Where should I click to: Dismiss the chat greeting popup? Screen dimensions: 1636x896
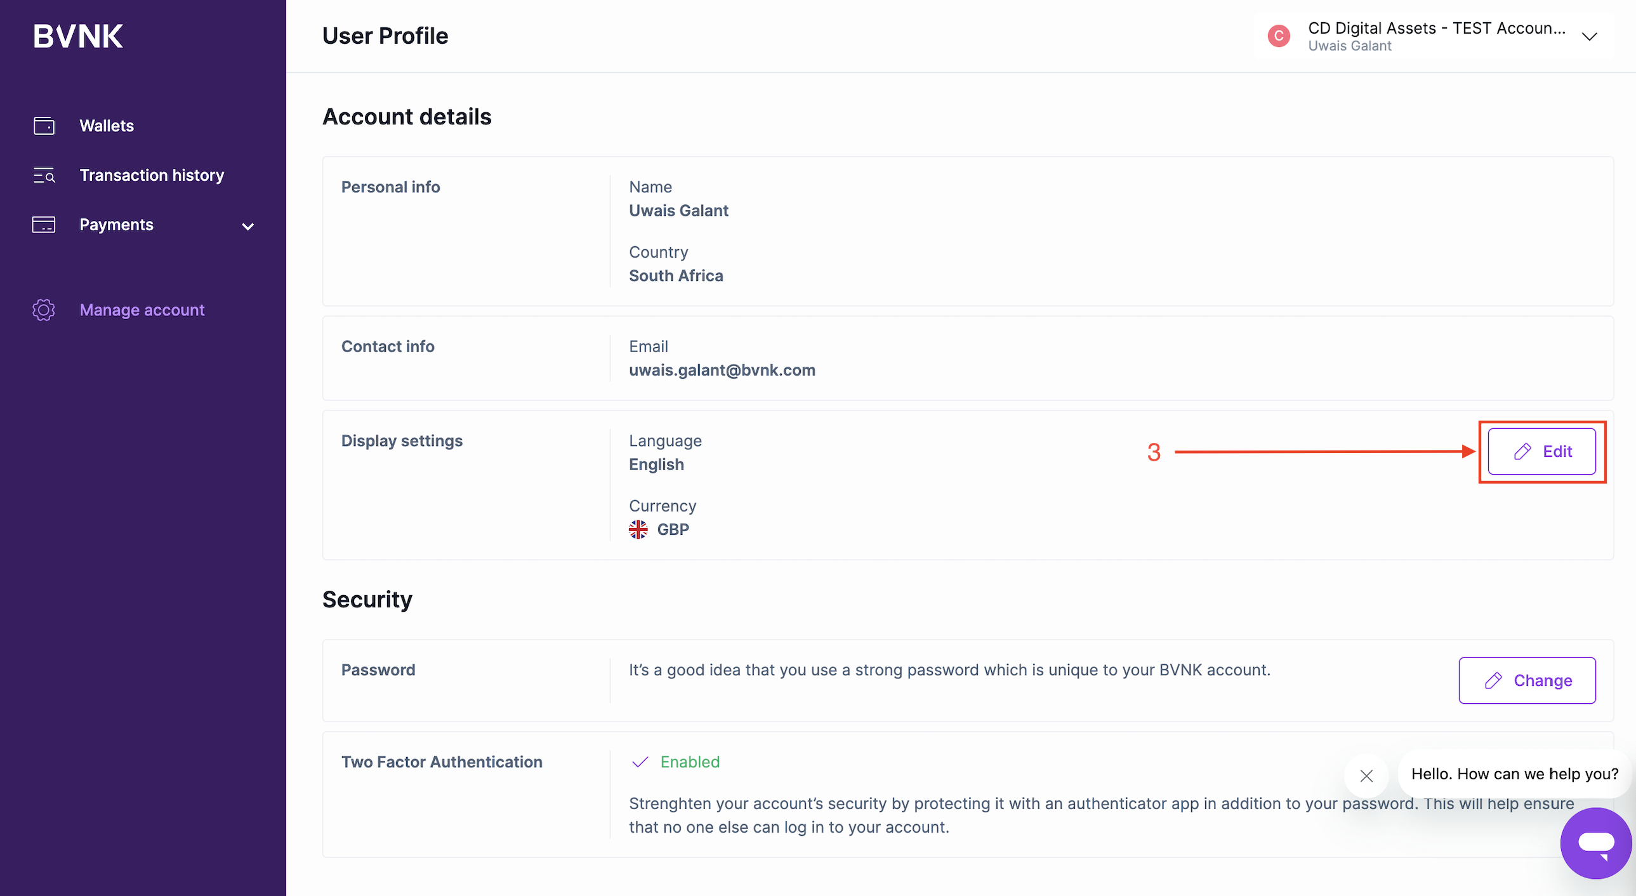(x=1367, y=775)
